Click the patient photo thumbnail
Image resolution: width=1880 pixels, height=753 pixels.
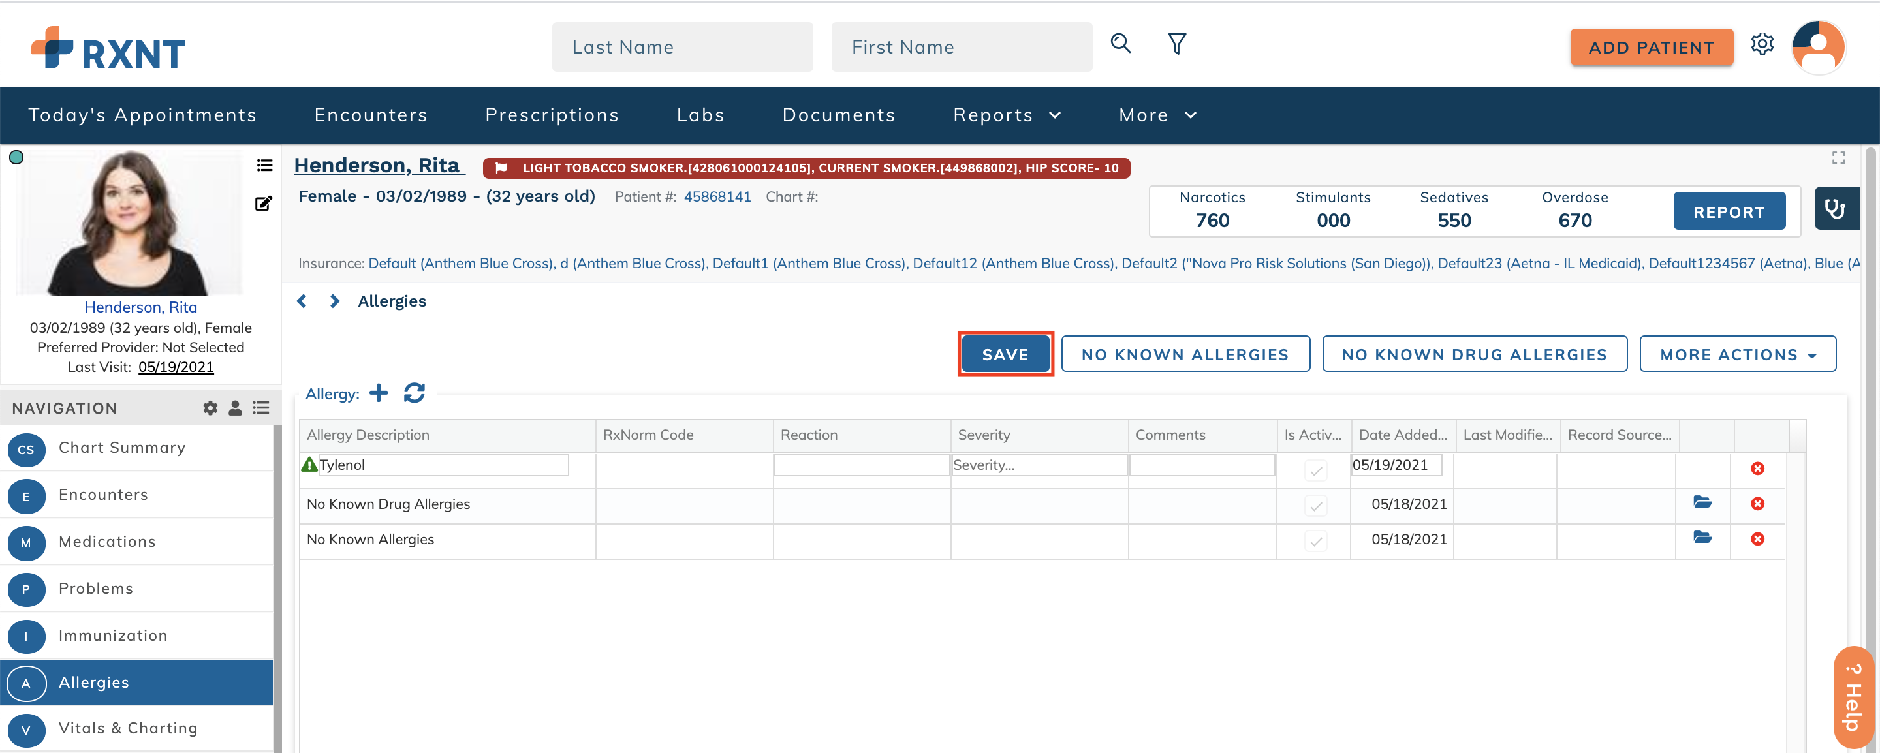(130, 224)
